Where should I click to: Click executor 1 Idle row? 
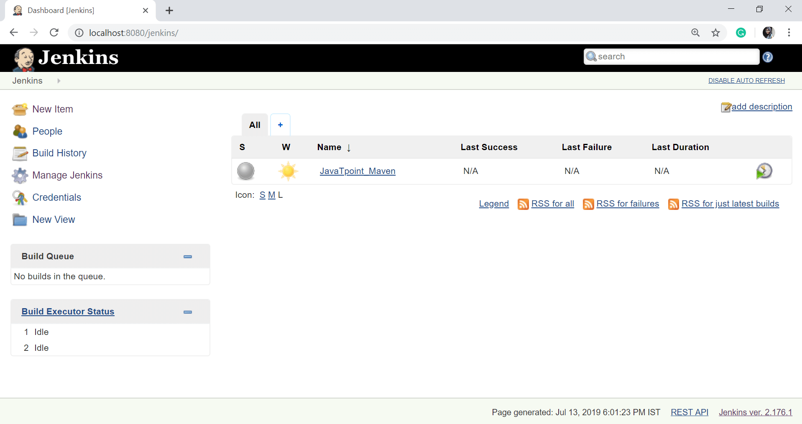[110, 332]
